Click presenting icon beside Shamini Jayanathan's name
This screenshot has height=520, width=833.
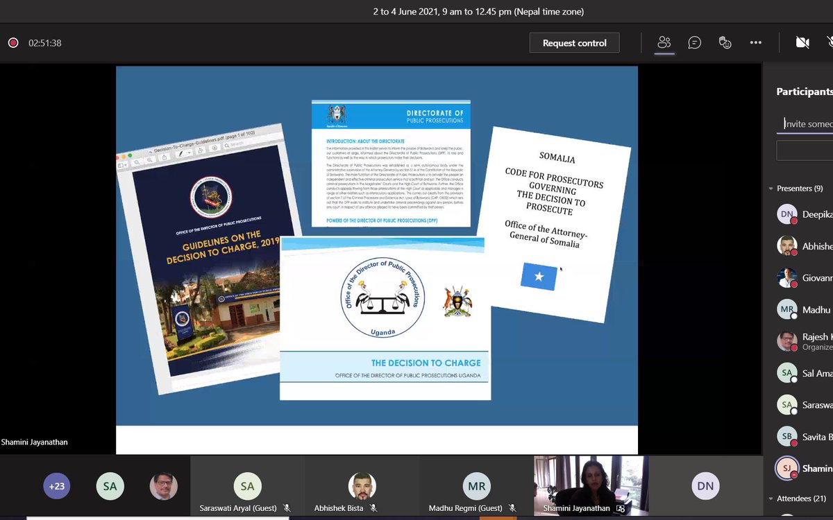tap(620, 508)
